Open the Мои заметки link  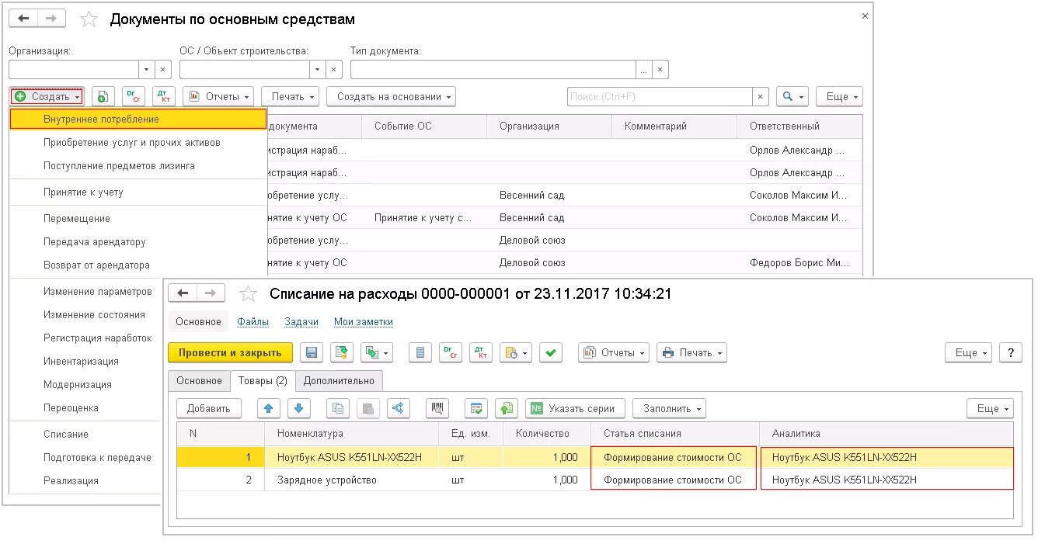(x=364, y=322)
